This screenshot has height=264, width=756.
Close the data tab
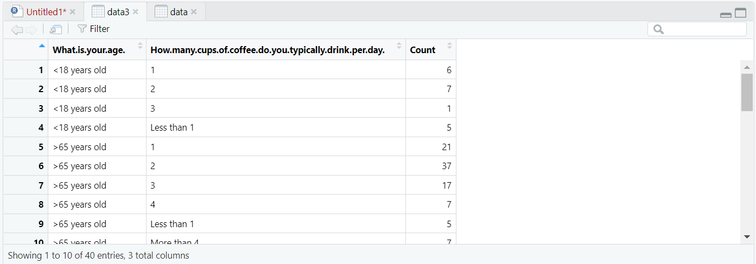[x=194, y=12]
